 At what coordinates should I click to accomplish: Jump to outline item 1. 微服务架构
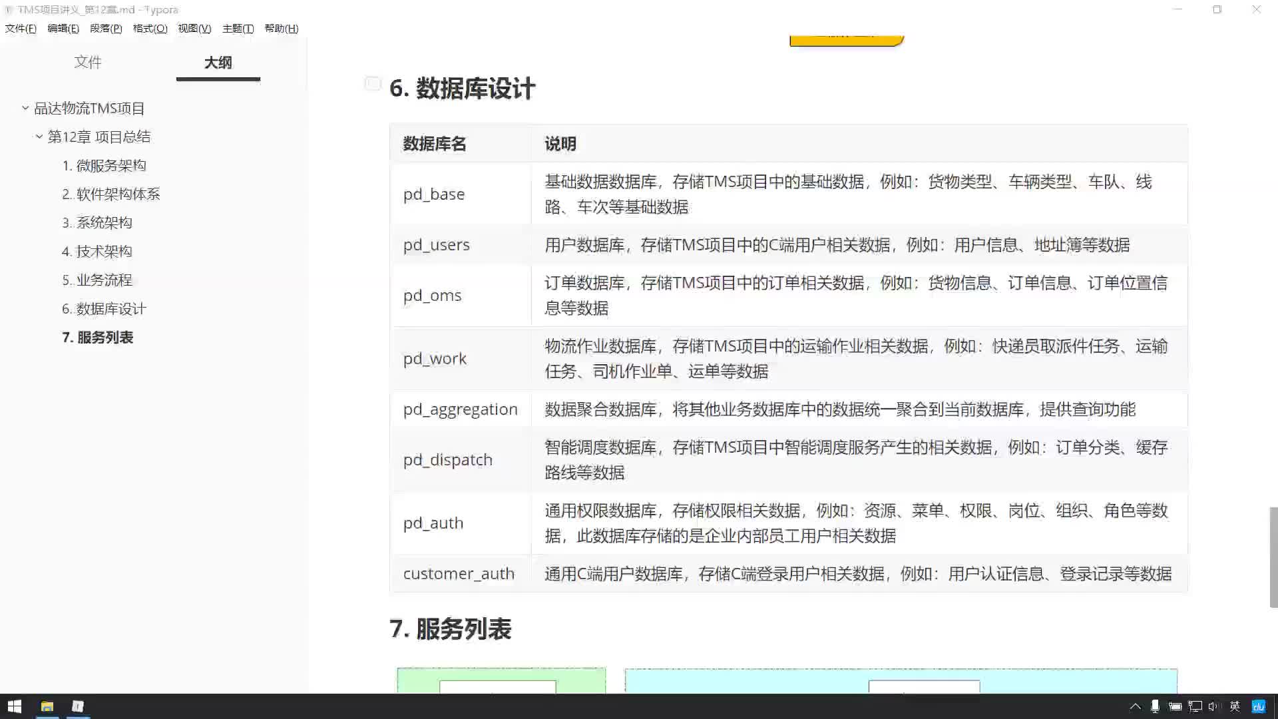click(x=104, y=166)
